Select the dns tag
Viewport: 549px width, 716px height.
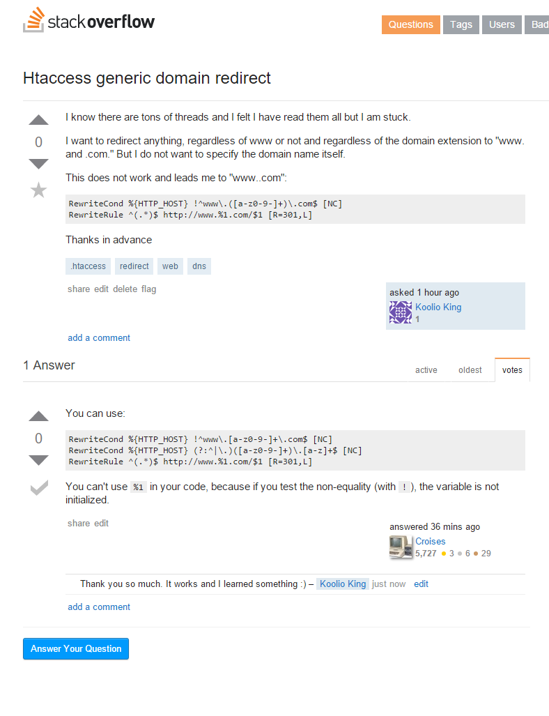[x=199, y=266]
